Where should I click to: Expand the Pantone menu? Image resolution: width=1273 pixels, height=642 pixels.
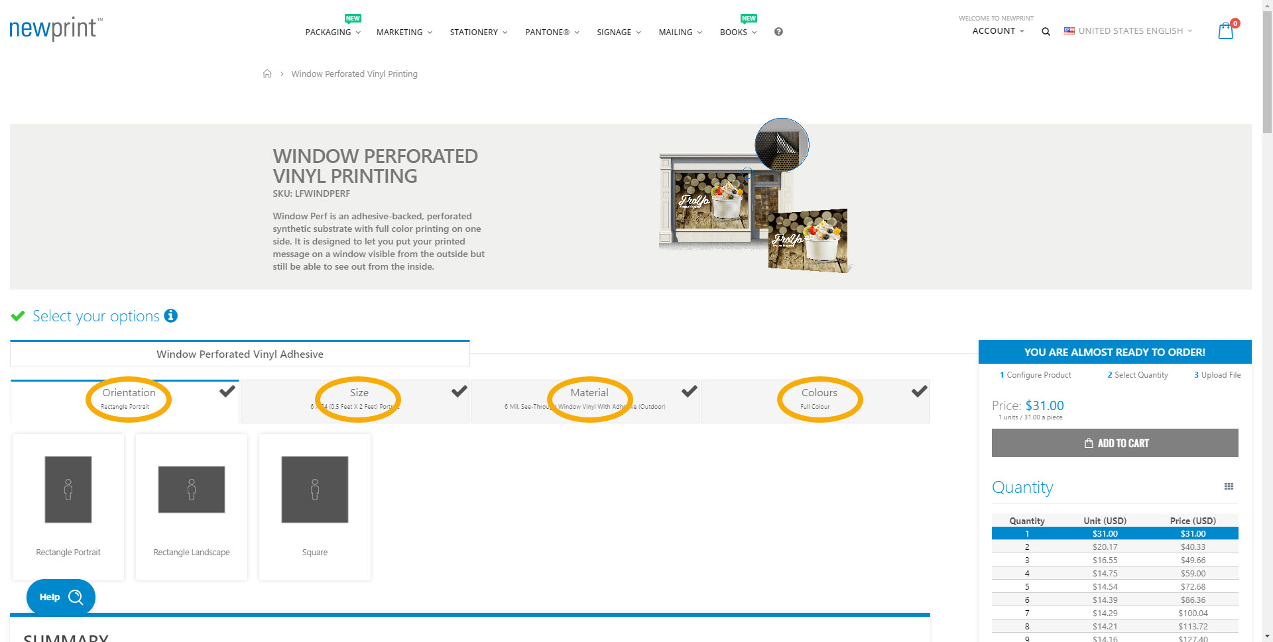pyautogui.click(x=552, y=32)
